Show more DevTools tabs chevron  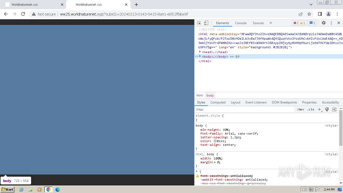[x=271, y=23]
